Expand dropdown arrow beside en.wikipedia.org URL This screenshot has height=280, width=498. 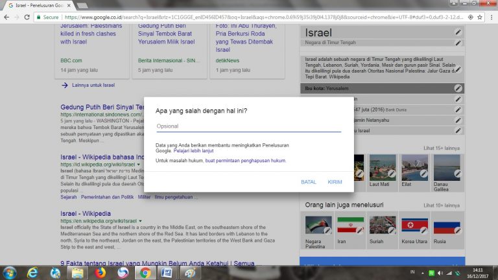[x=140, y=221]
